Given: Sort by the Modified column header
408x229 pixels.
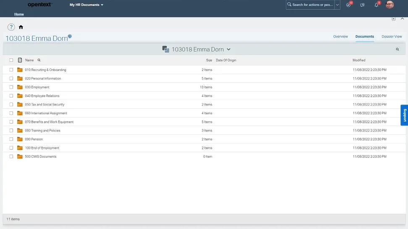Looking at the screenshot, I should (359, 60).
